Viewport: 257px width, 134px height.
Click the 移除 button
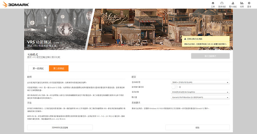click(x=197, y=128)
